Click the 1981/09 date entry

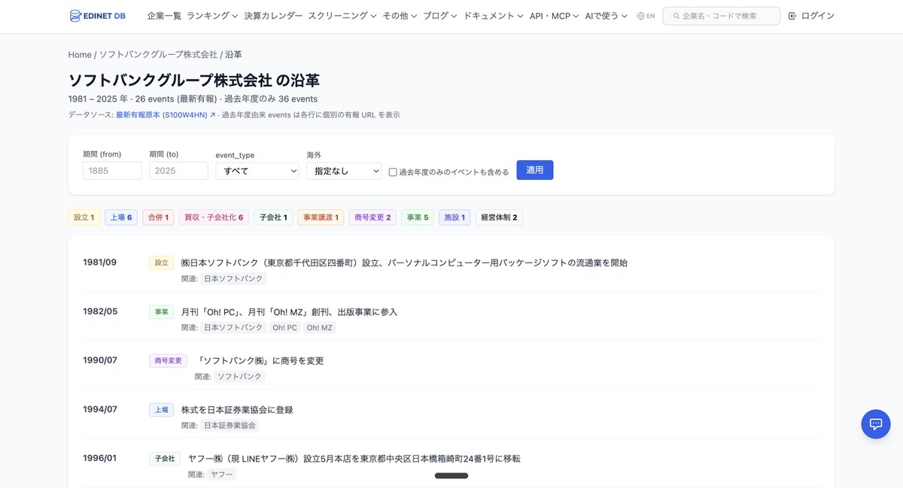pyautogui.click(x=99, y=262)
